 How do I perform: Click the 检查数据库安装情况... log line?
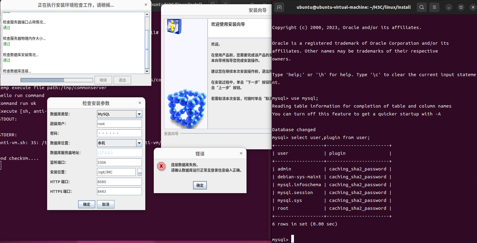(21, 55)
